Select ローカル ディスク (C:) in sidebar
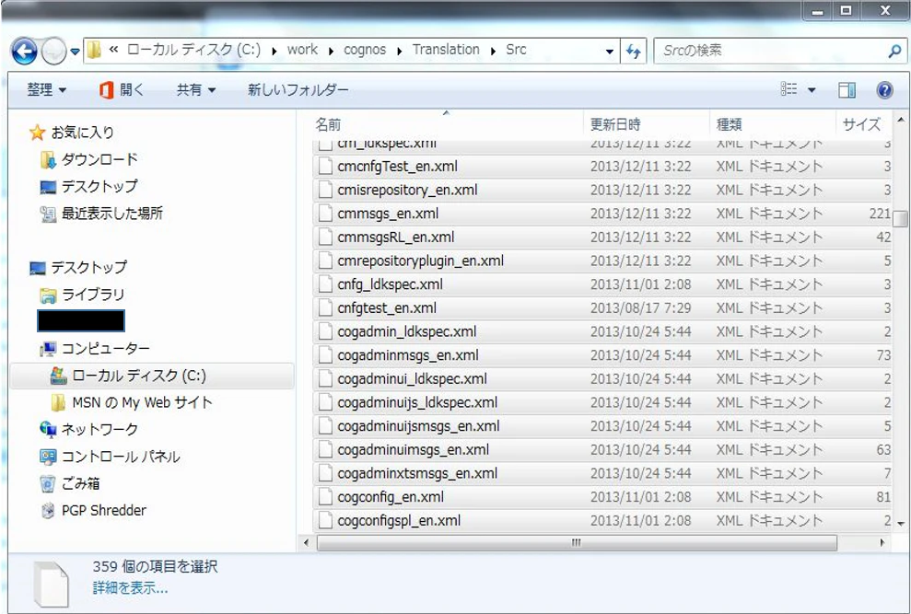Screen dimensions: 911x614 pos(152,376)
